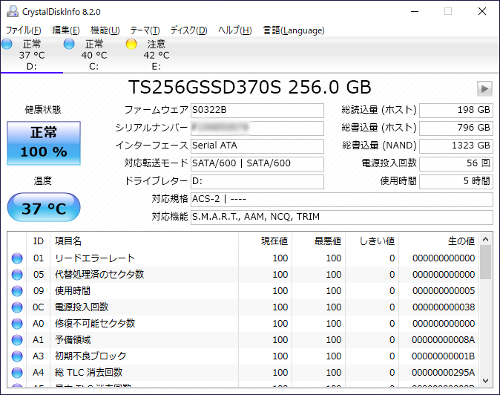Click the NAND writes value 1323 GB
500x395 pixels.
click(456, 146)
